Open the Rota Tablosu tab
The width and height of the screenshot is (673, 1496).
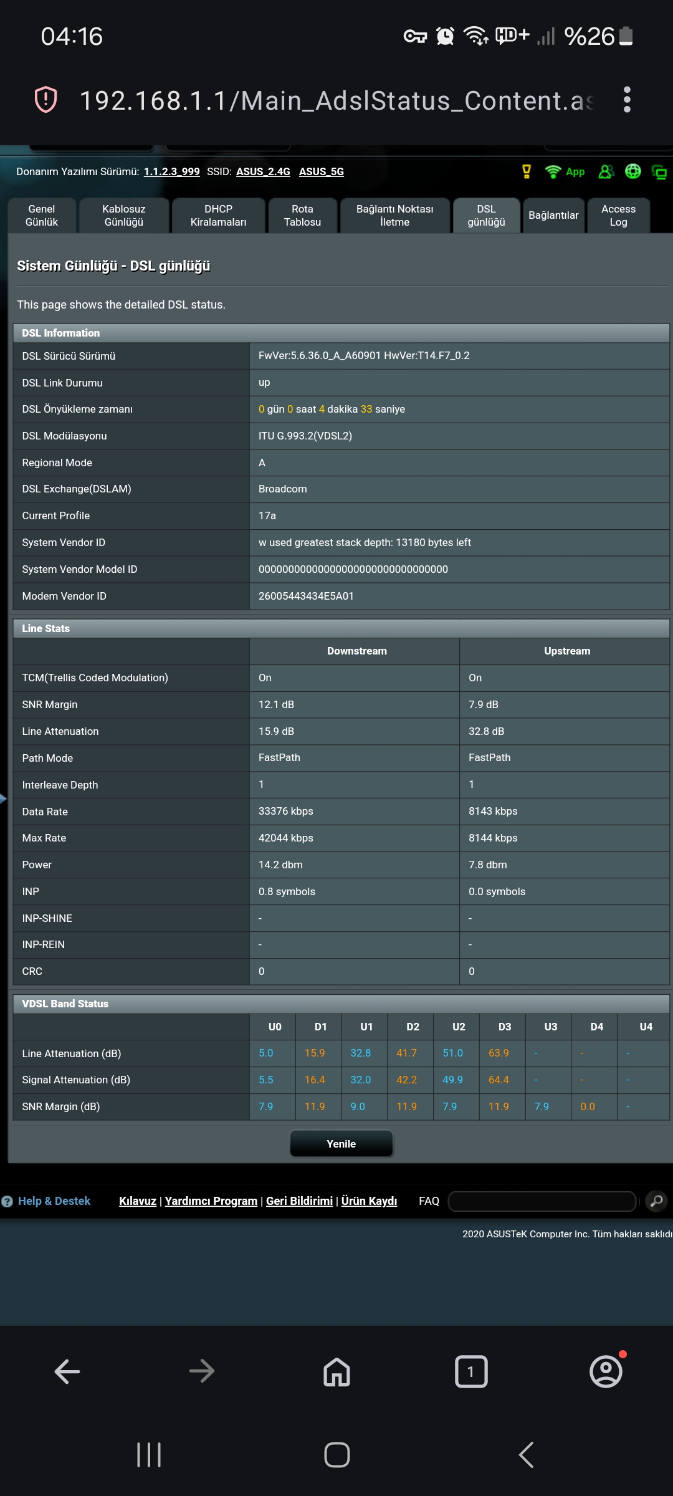tap(303, 216)
